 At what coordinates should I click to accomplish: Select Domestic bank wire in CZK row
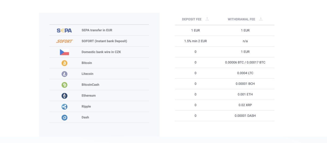tap(99, 52)
